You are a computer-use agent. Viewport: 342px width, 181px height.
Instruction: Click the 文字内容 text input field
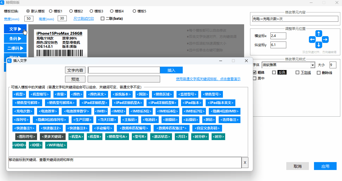(x=124, y=70)
